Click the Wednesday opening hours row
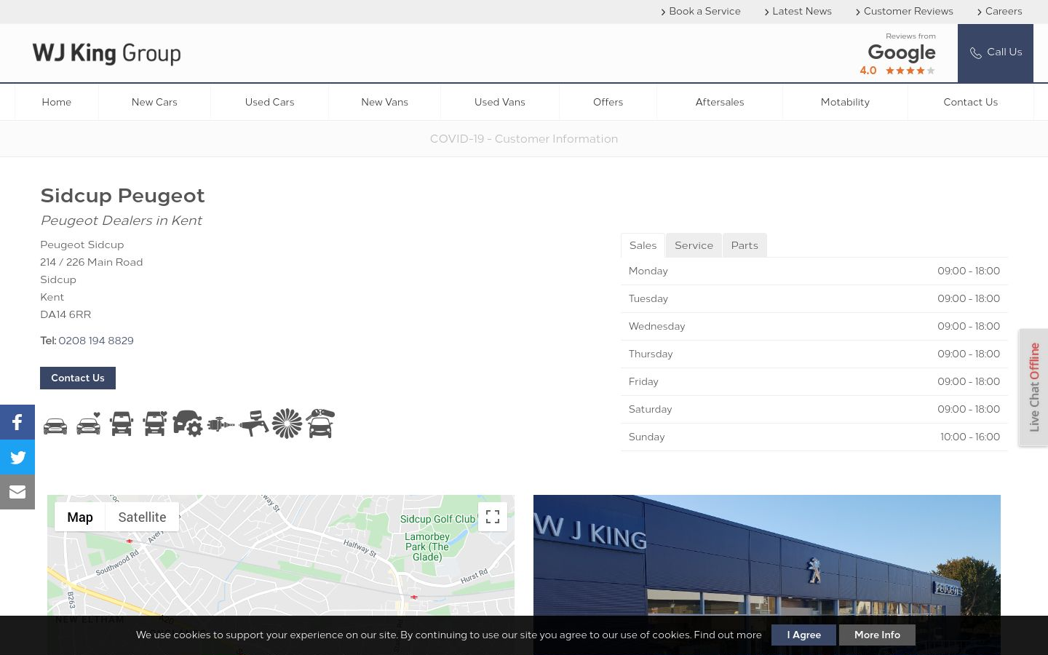This screenshot has width=1048, height=655. pos(814,326)
